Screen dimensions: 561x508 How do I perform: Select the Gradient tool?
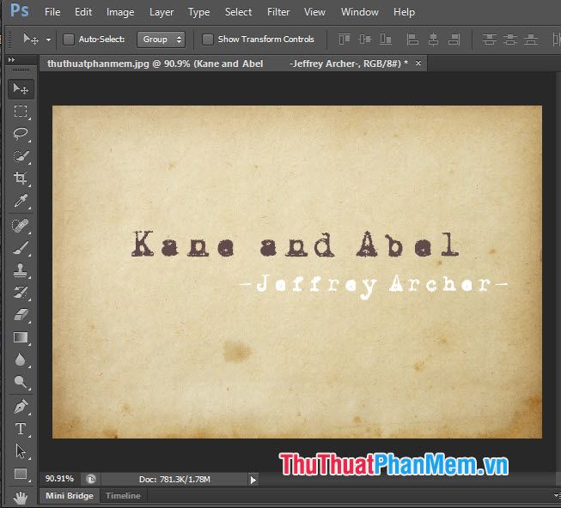pyautogui.click(x=21, y=337)
